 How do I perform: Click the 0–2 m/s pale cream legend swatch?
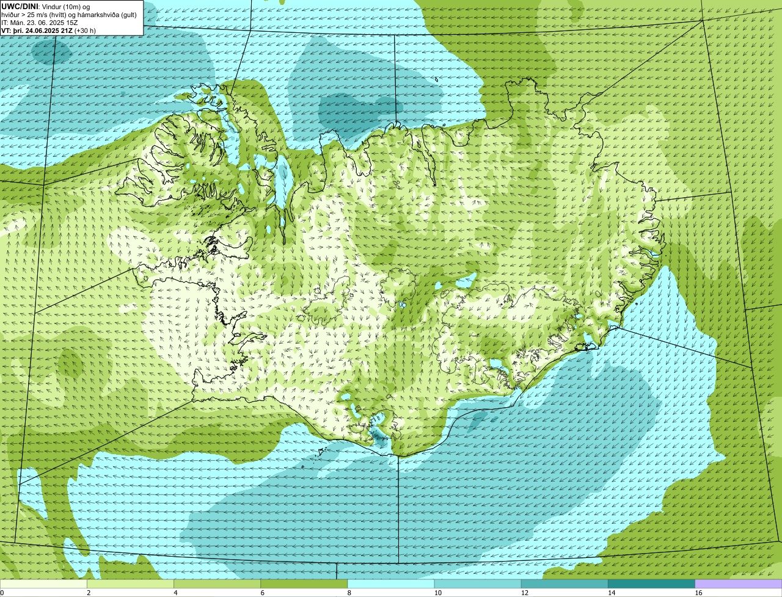click(x=43, y=584)
